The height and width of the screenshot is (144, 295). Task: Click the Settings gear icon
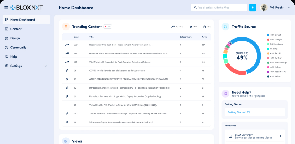click(x=6, y=66)
